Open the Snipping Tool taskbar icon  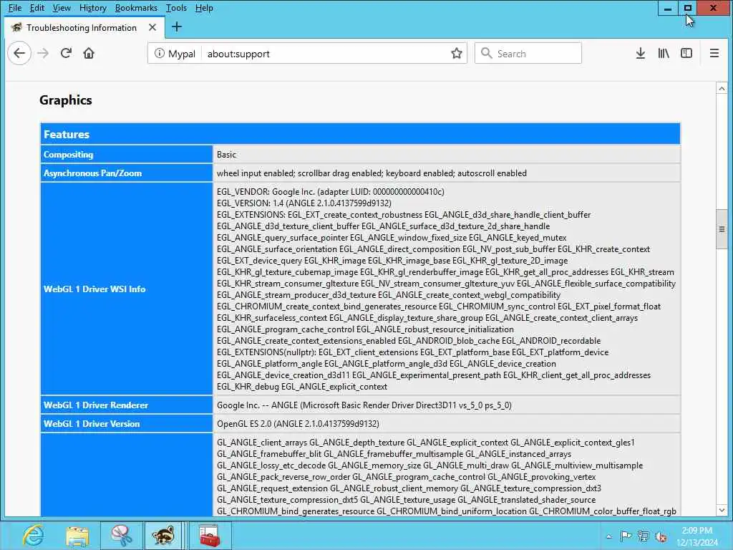tap(121, 536)
